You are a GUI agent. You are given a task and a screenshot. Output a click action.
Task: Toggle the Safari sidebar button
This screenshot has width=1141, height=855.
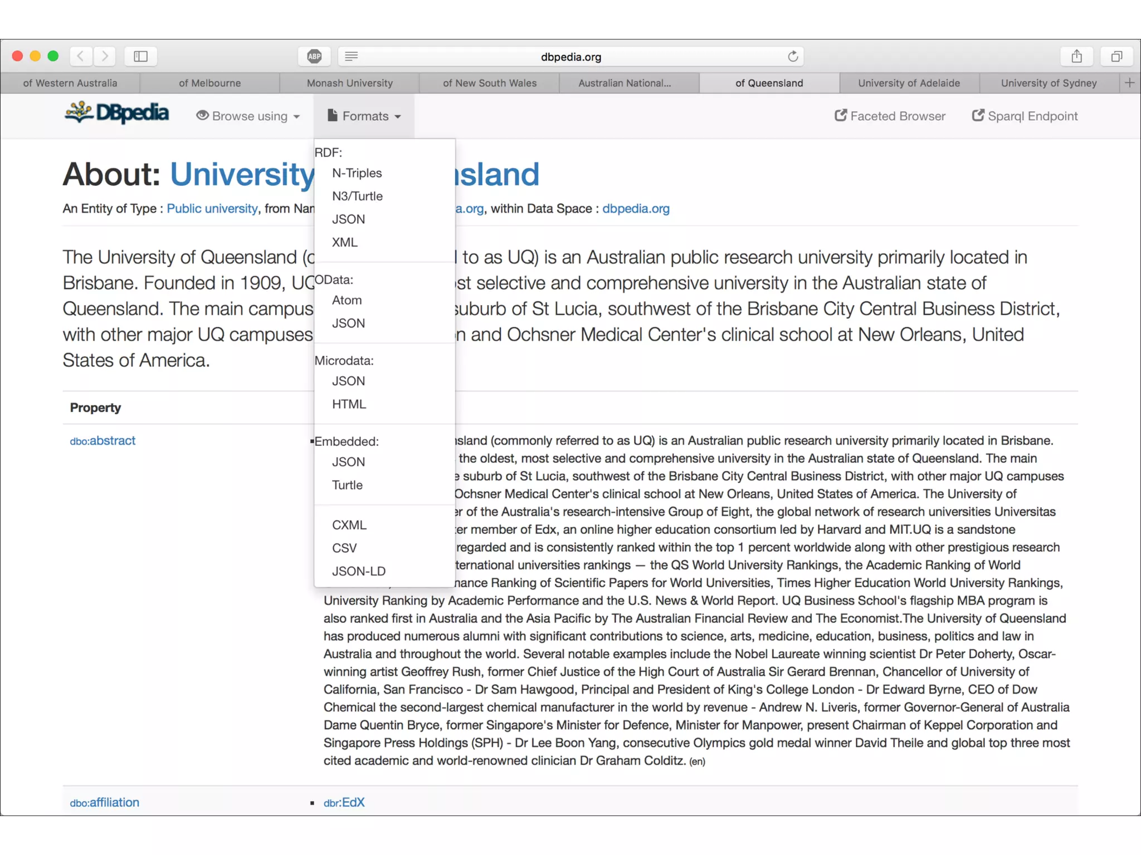(x=140, y=56)
